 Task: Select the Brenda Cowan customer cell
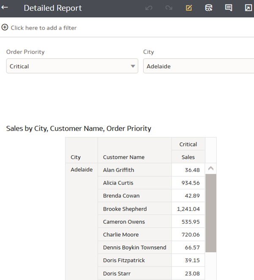pyautogui.click(x=135, y=196)
